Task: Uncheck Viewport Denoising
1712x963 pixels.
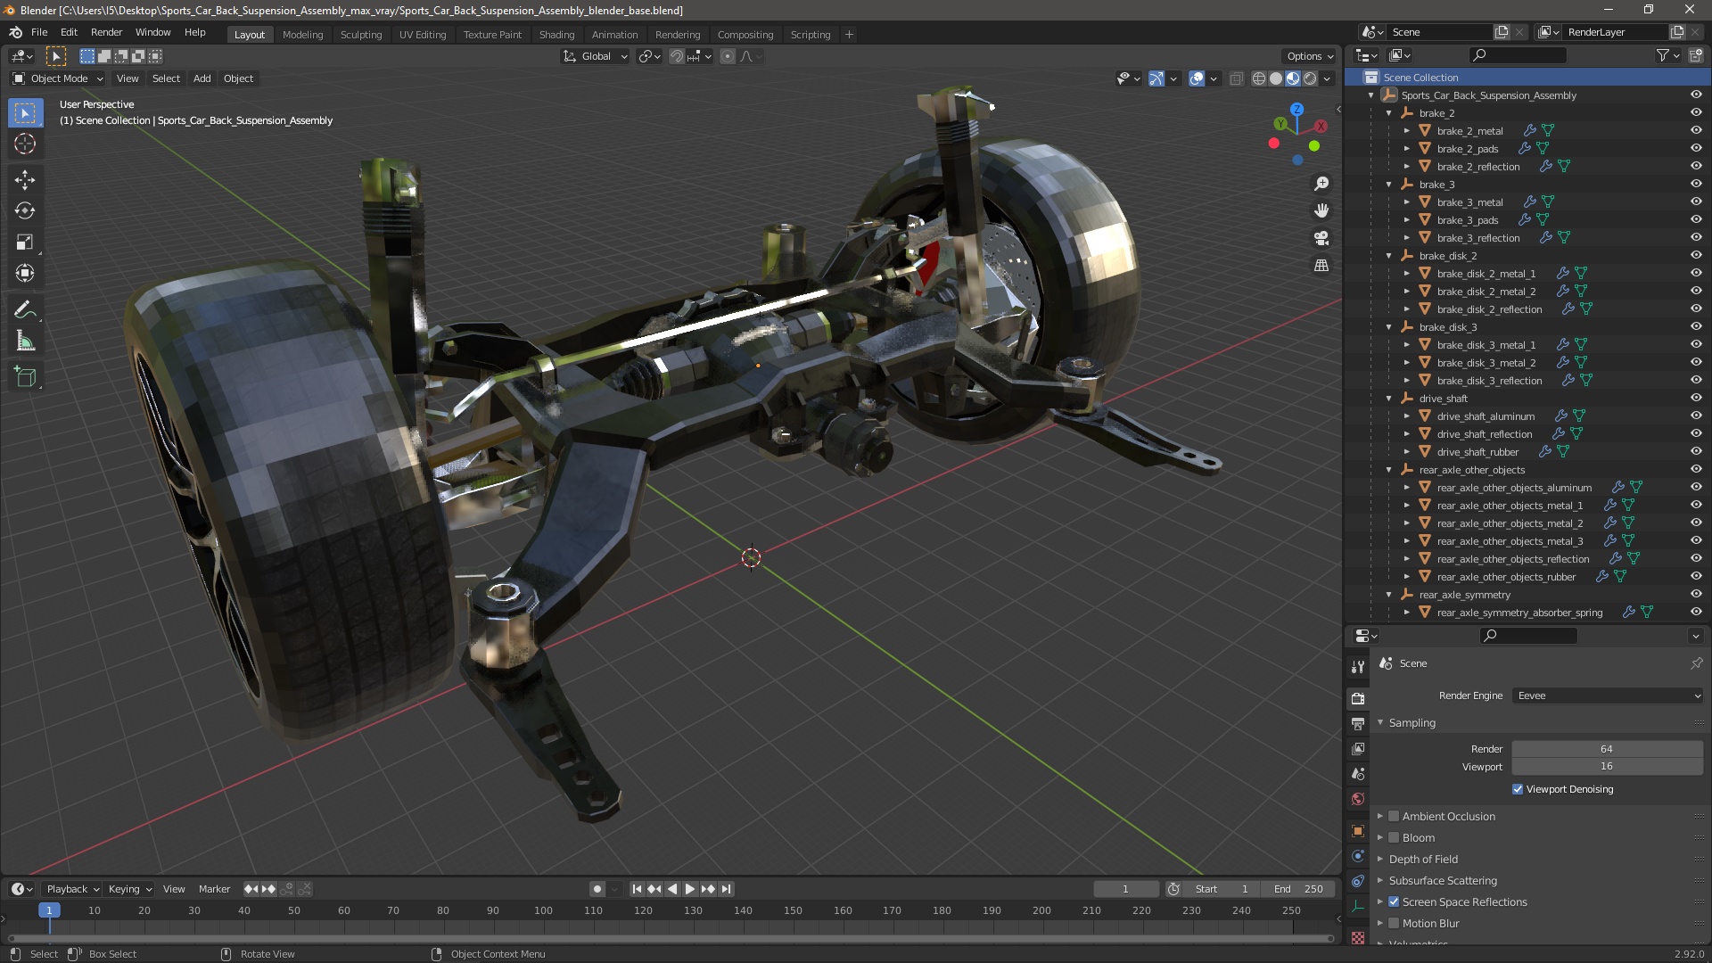Action: click(x=1518, y=789)
